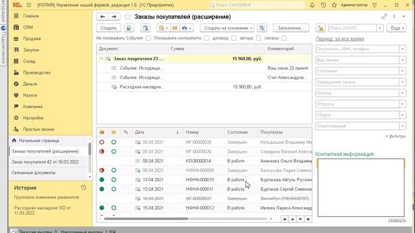
Task: Click the Поиск (Ctrl+F) list search field
Action: click(x=352, y=28)
